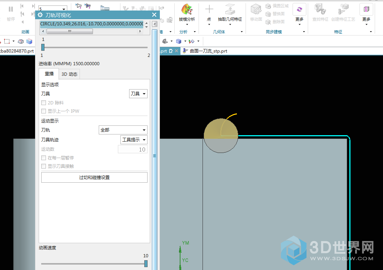
Task: Click the yellow tool circle in viewport
Action: pos(221,136)
